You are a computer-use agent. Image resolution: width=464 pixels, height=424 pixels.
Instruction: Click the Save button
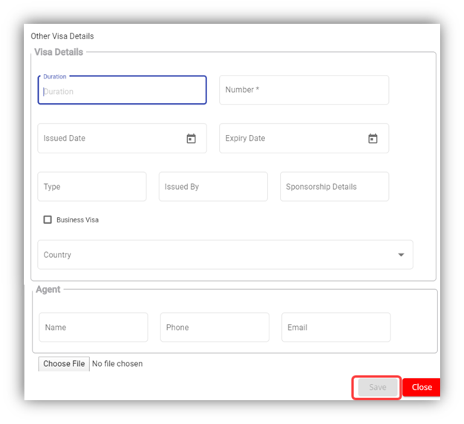click(377, 387)
